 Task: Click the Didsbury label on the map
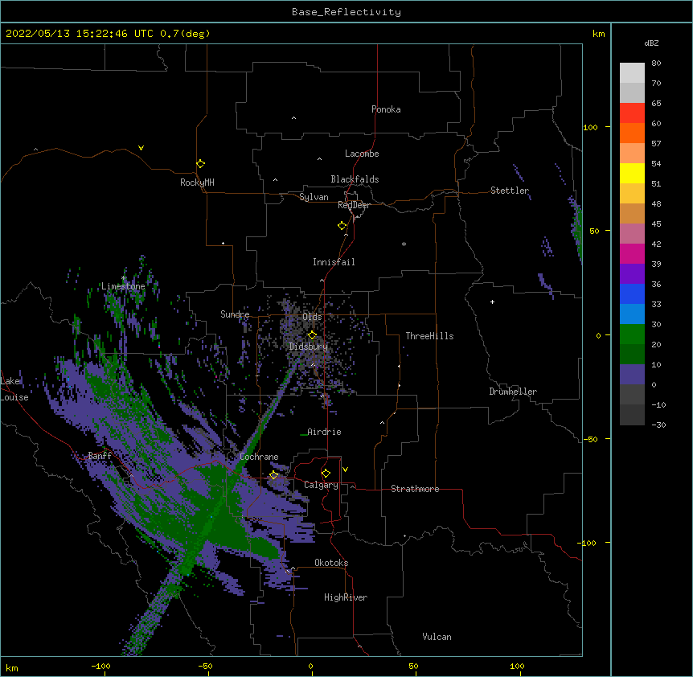pos(309,347)
